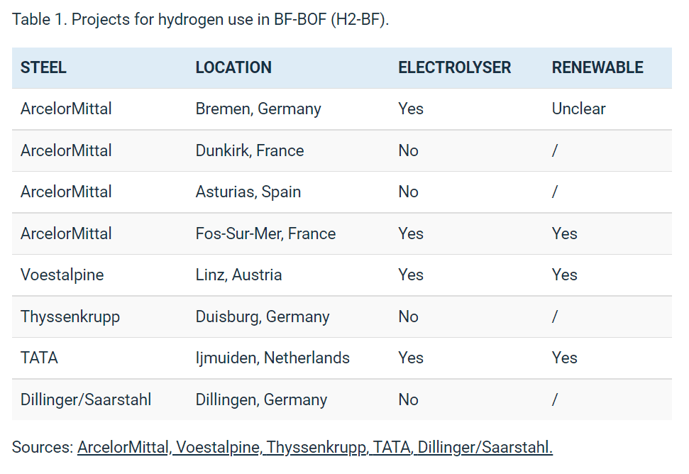The image size is (689, 474).
Task: Click the Unclear value in the Renewable column
Action: (x=578, y=109)
